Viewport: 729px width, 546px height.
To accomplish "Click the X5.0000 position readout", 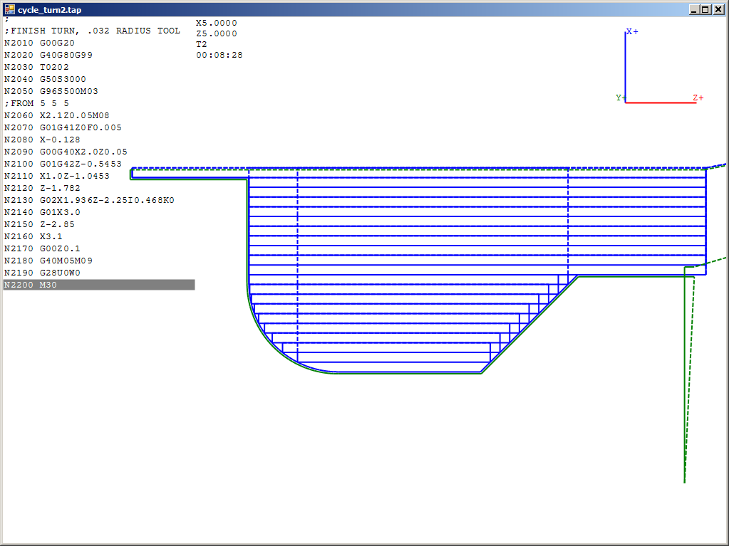I will pyautogui.click(x=217, y=23).
